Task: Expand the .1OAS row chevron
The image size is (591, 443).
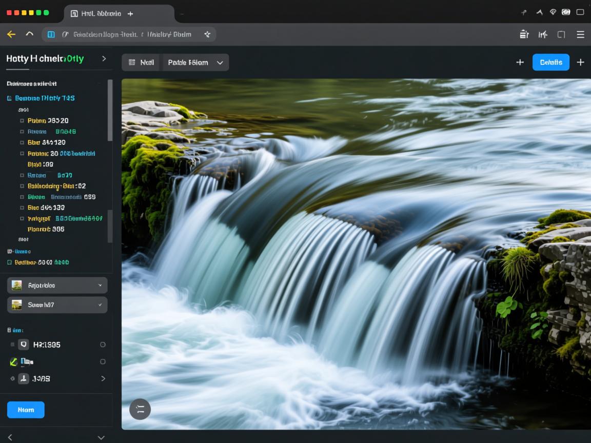Action: (103, 378)
